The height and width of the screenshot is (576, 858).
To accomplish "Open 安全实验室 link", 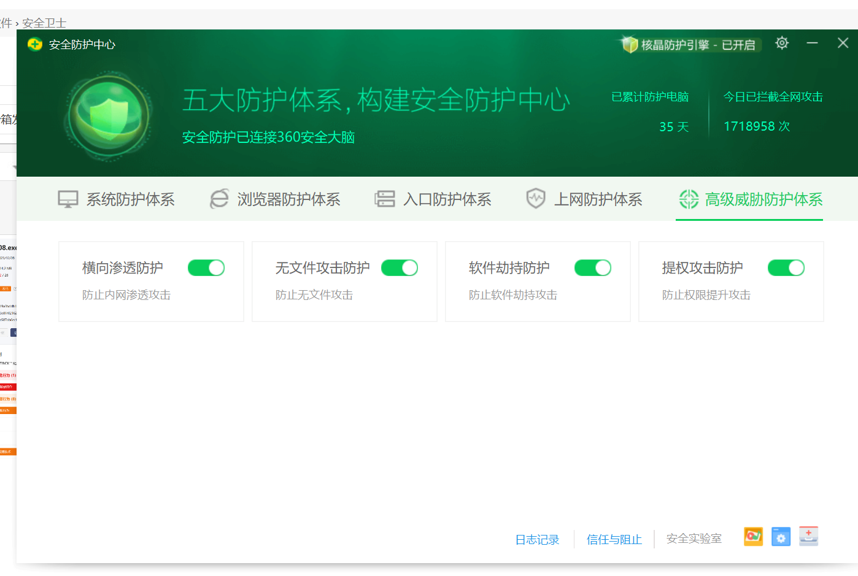I will click(x=694, y=539).
